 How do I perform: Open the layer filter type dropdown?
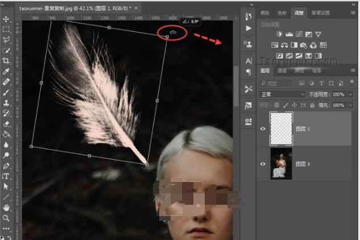pos(276,84)
